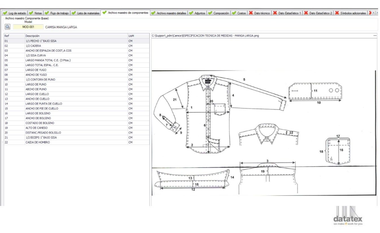The height and width of the screenshot is (233, 380).
Task: Click the MANGA LARGA shirt diagram image
Action: [x=206, y=113]
